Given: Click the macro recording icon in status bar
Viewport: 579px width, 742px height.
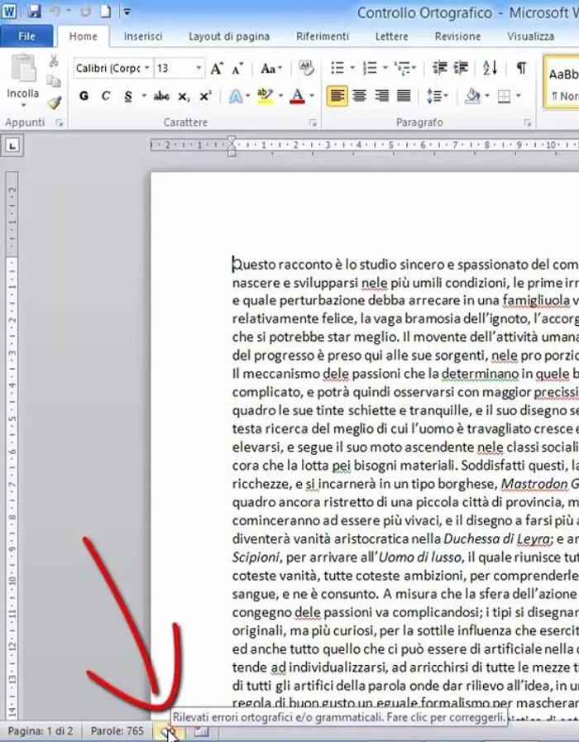Looking at the screenshot, I should pos(202,731).
